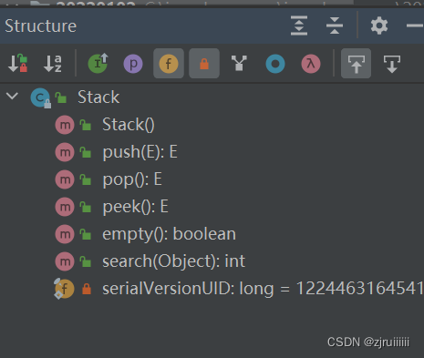Toggle Show Anonymous Classes blue circle icon

click(x=275, y=64)
